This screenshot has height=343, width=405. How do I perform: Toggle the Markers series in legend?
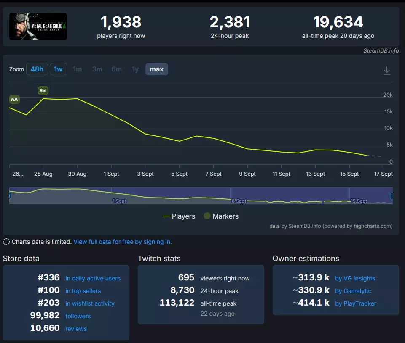(x=221, y=216)
